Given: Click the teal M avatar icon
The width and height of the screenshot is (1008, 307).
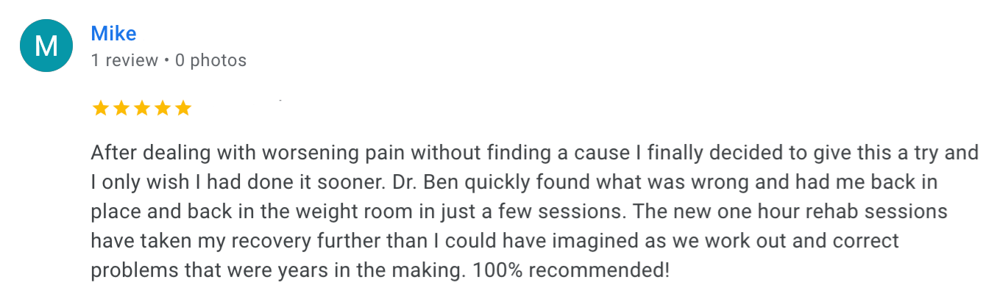Looking at the screenshot, I should (46, 46).
